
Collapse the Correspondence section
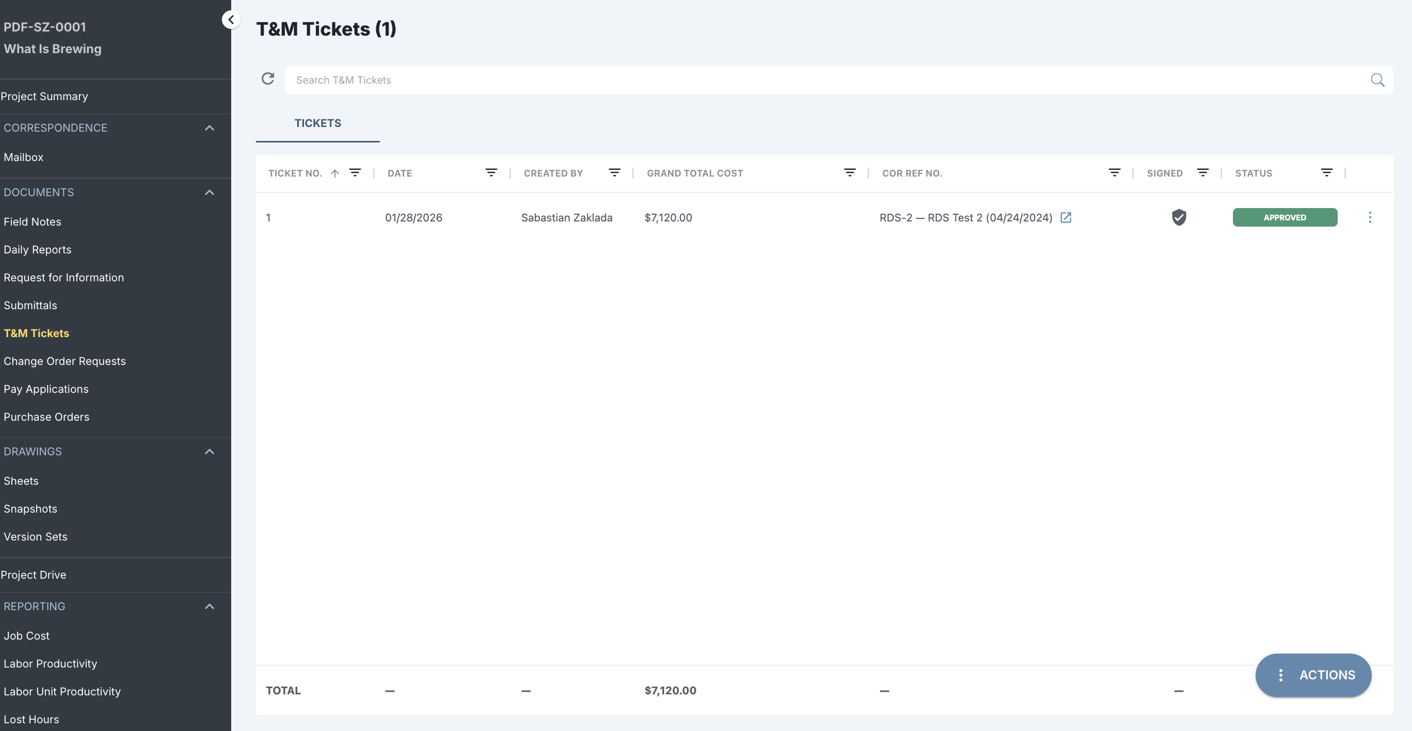(x=210, y=128)
